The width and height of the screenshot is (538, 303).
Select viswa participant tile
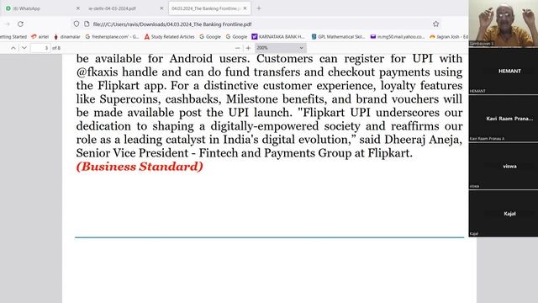(x=504, y=167)
